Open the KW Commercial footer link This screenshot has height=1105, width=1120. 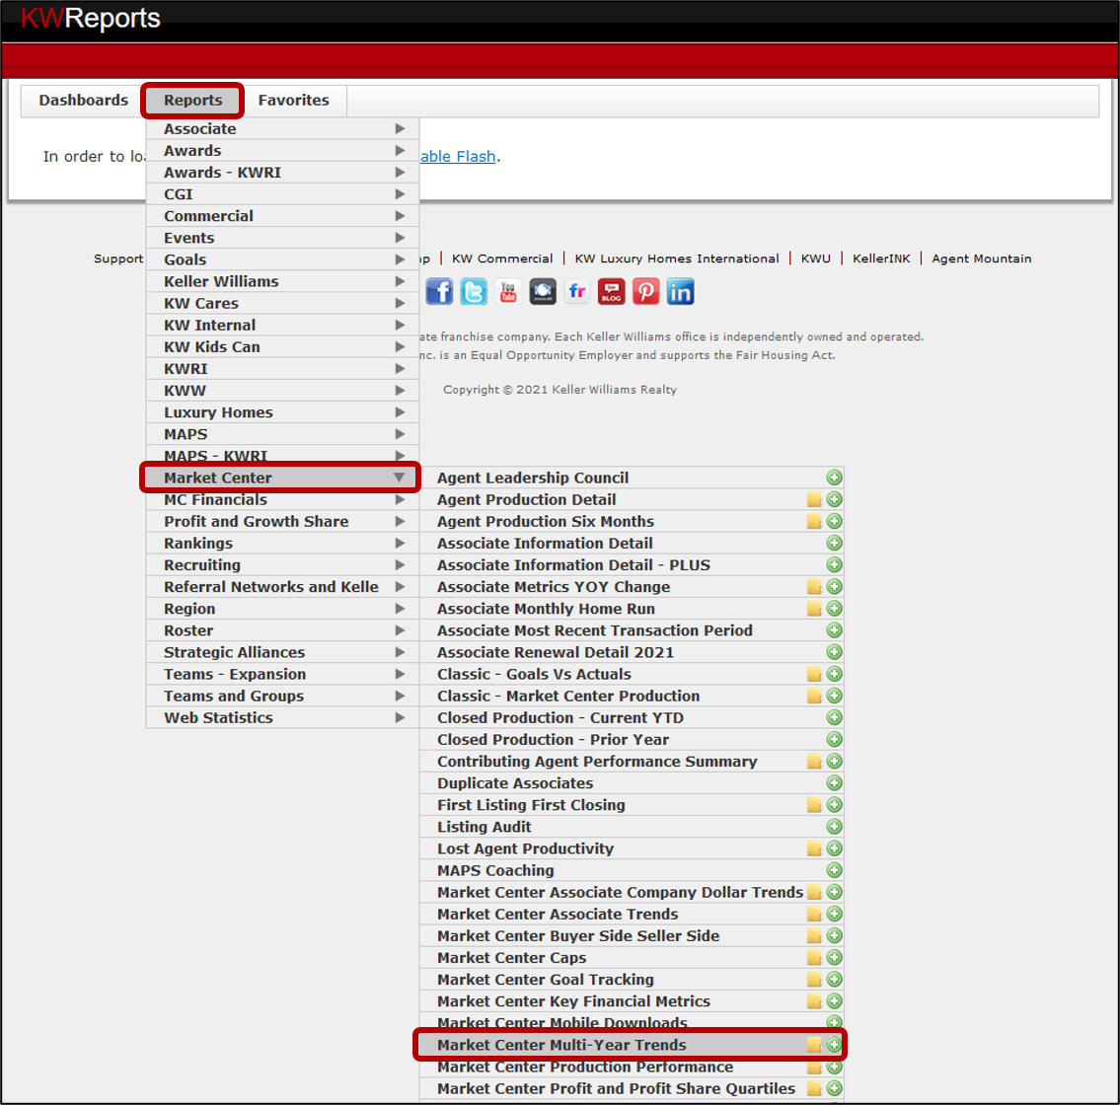(502, 258)
